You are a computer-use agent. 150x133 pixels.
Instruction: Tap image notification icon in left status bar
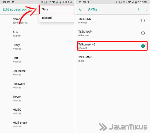tap(5, 2)
